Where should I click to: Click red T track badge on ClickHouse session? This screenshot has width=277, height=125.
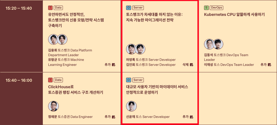[50, 80]
